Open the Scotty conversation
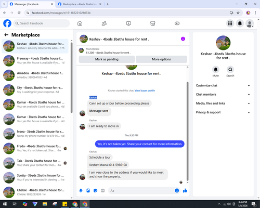Screen dimensions: 260x208 coord(35,177)
